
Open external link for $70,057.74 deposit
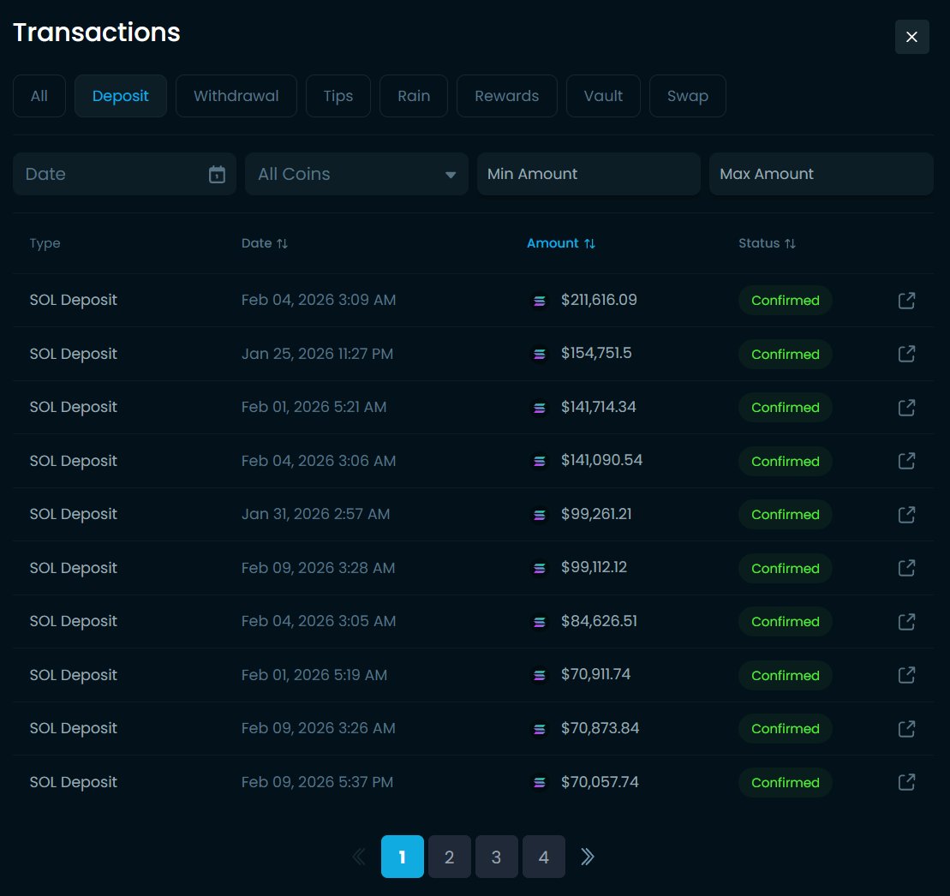[906, 782]
